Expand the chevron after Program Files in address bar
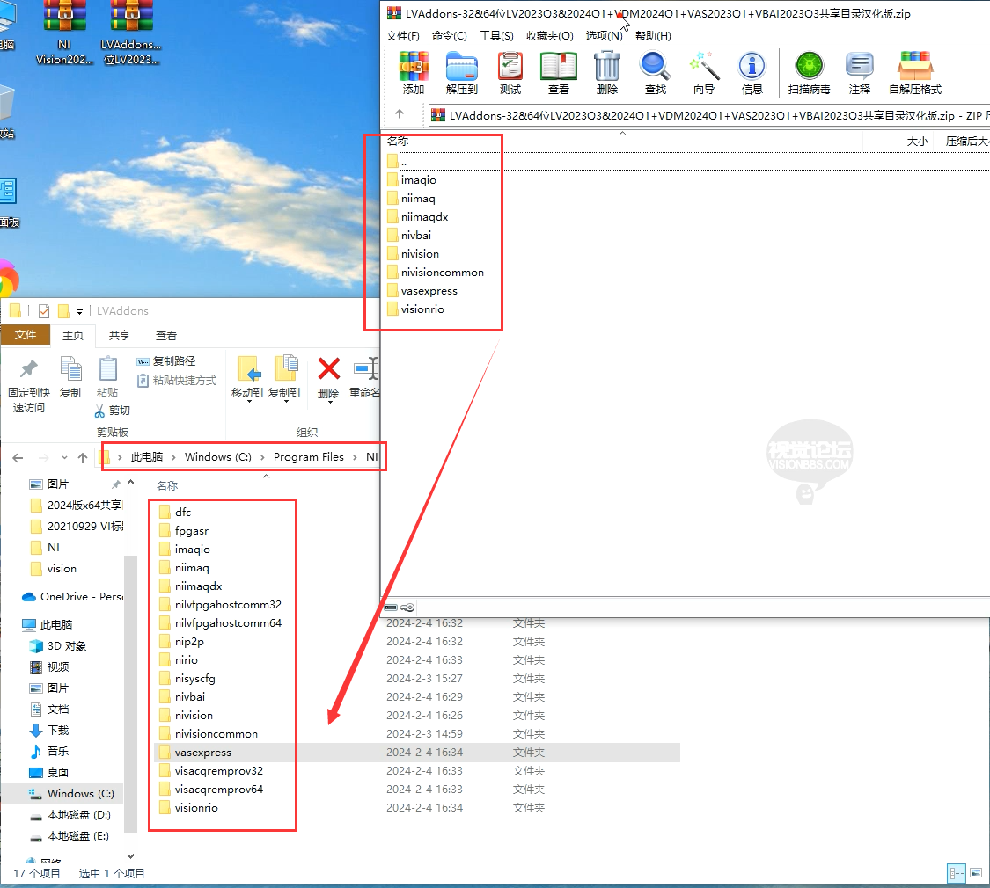 (x=355, y=457)
